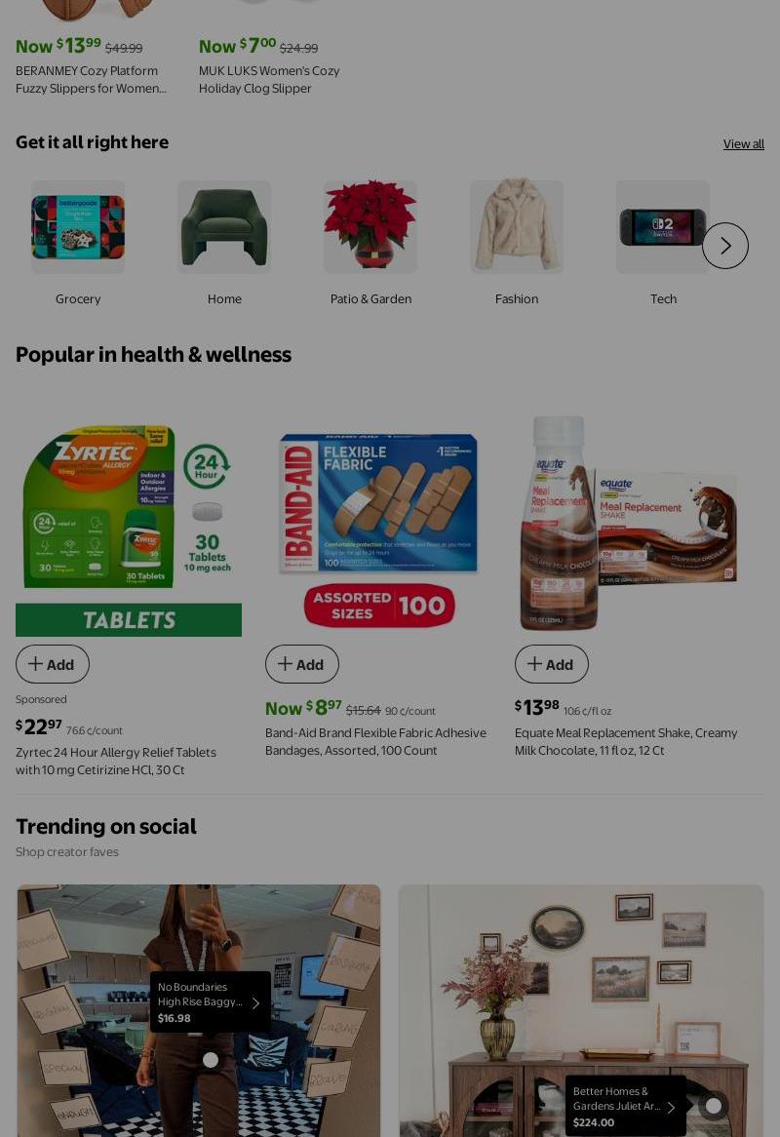
Task: Expand Better Homes & Gardens Juliet tag
Action: point(626,1106)
